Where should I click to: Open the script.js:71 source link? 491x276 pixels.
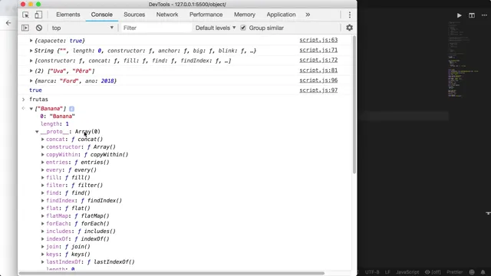pos(318,50)
